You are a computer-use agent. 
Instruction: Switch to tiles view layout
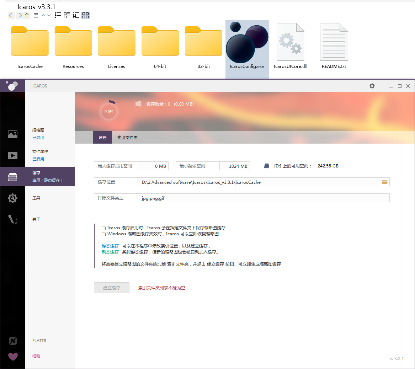76,15
